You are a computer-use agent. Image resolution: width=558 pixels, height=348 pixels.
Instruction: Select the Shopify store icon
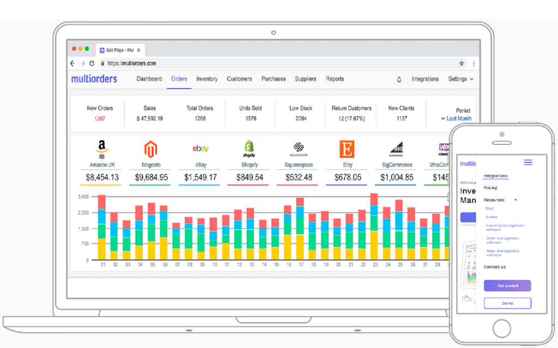coord(248,148)
